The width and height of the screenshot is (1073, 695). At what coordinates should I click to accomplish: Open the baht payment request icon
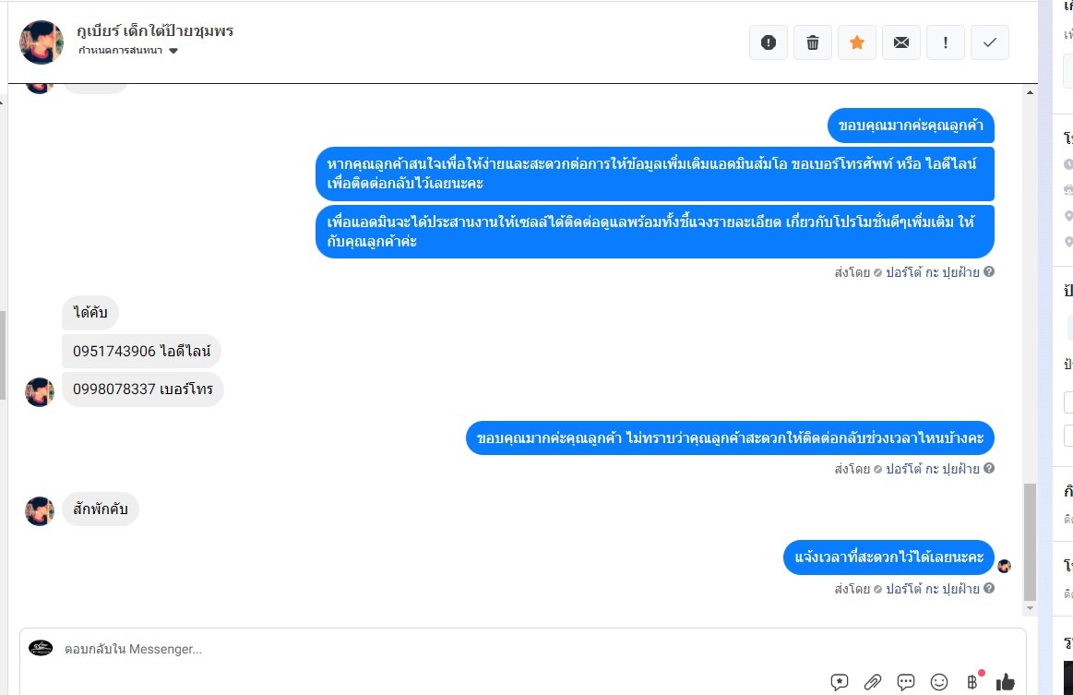972,682
